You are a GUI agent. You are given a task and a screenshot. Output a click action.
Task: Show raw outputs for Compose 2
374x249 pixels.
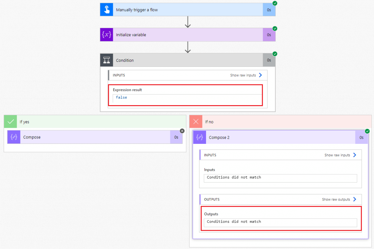336,199
